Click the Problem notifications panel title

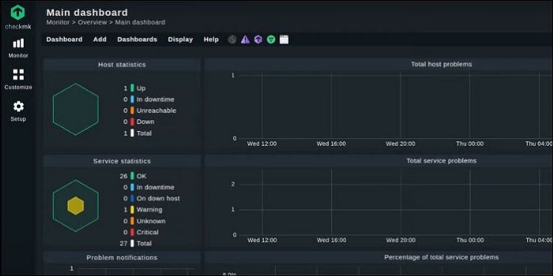[x=122, y=258]
